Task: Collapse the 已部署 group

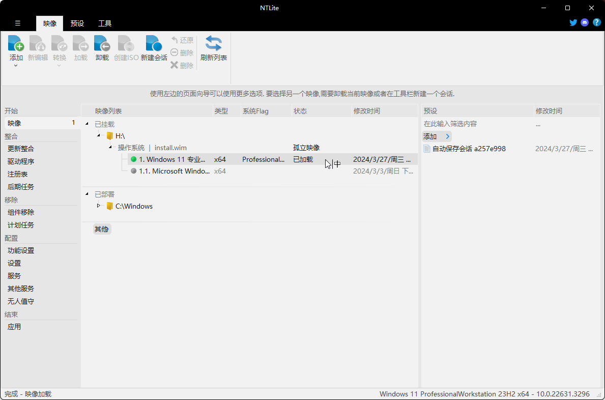Action: (x=87, y=194)
